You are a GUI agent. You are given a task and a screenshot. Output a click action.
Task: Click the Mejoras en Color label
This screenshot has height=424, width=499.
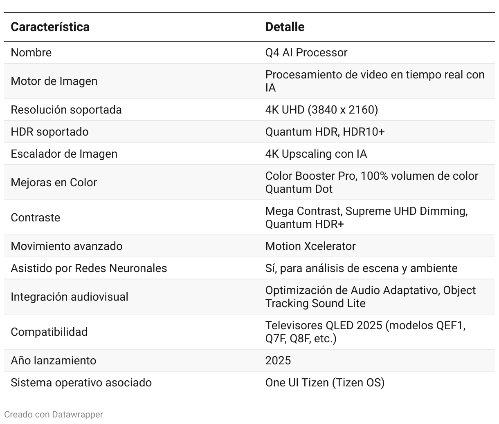(54, 183)
